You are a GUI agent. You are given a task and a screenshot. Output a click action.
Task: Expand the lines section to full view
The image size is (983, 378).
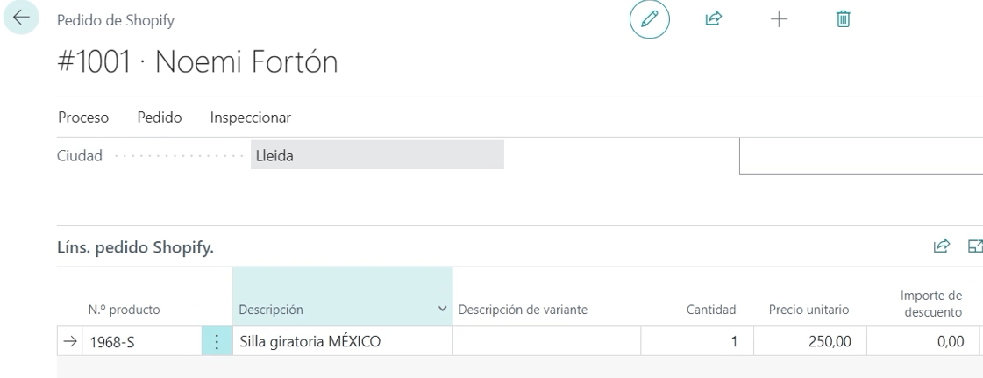click(974, 248)
